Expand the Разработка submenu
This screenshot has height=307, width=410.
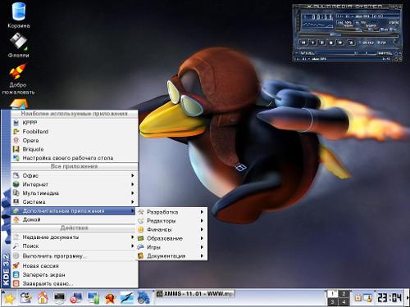tap(172, 212)
